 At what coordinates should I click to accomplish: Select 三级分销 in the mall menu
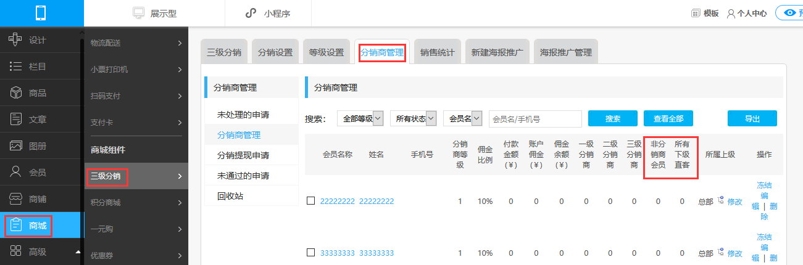136,177
